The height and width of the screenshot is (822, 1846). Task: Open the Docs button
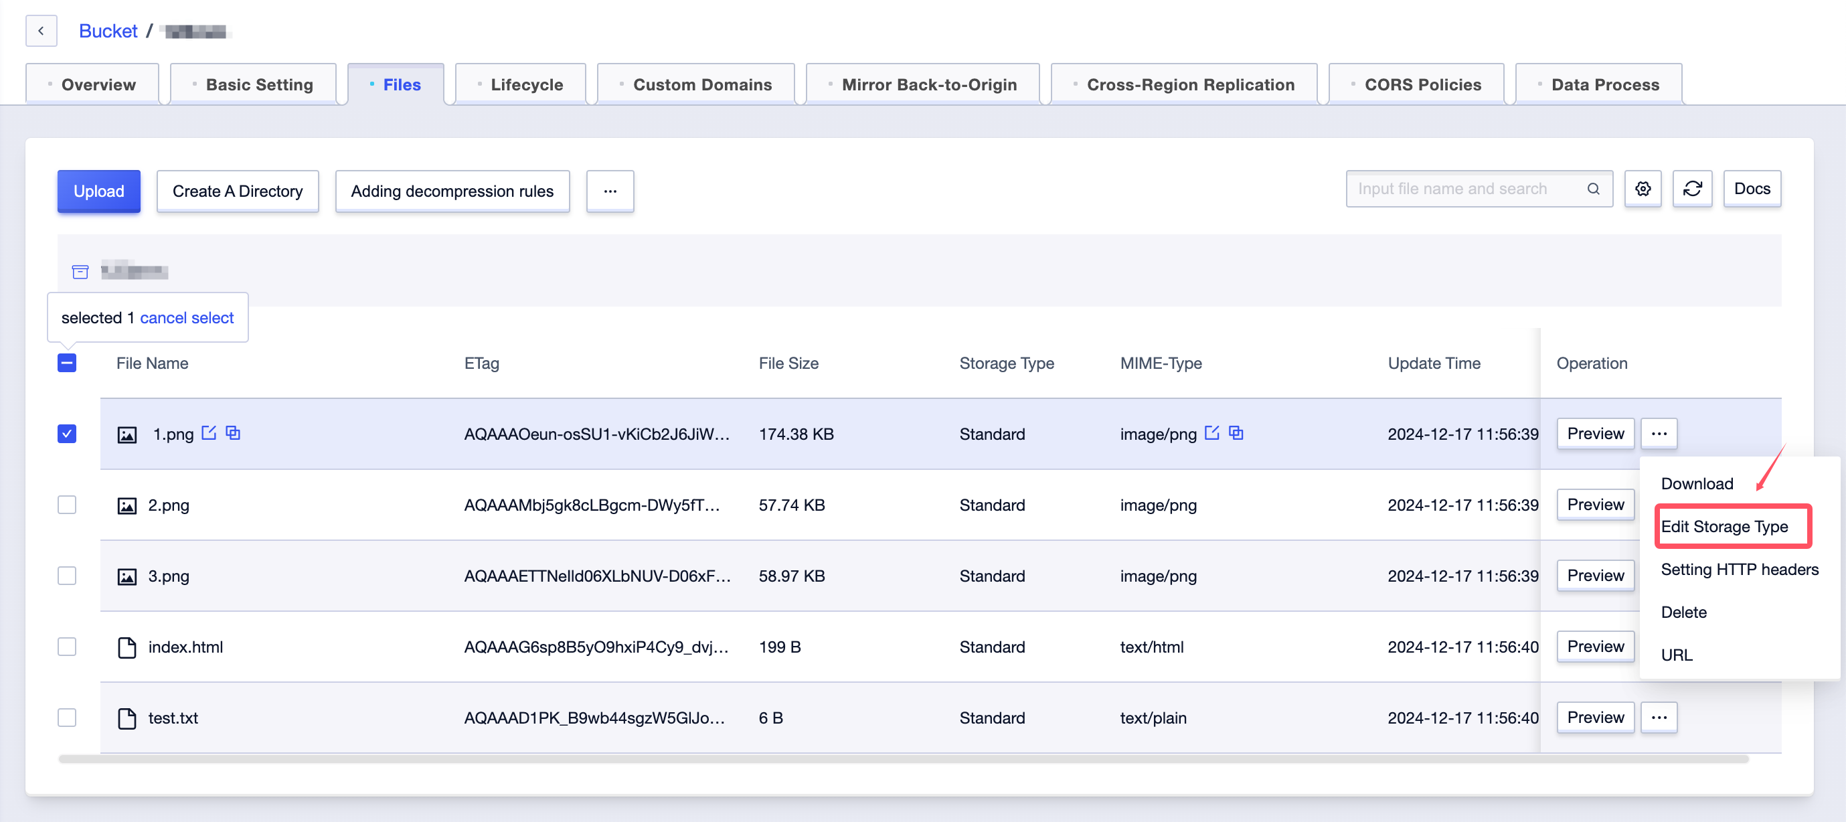[1752, 189]
